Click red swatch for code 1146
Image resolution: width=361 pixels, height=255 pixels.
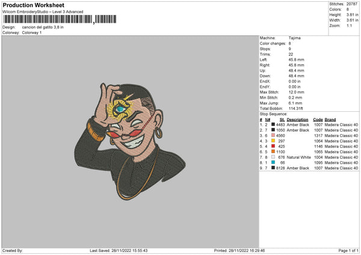(x=273, y=146)
